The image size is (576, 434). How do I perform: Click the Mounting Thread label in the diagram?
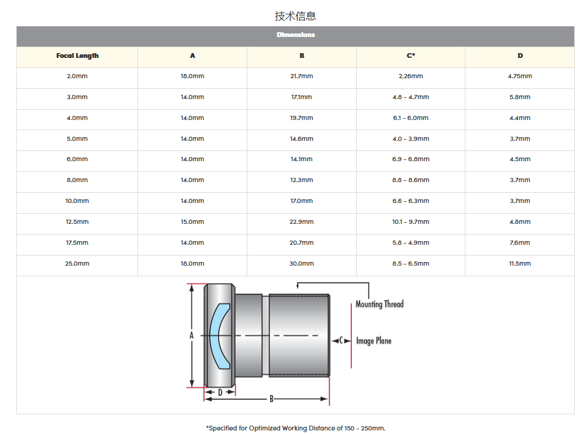(x=379, y=304)
